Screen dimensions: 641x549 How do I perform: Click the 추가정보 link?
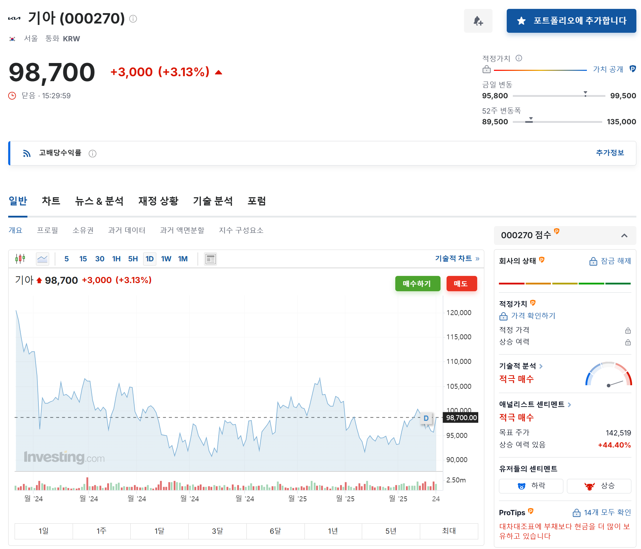coord(610,153)
